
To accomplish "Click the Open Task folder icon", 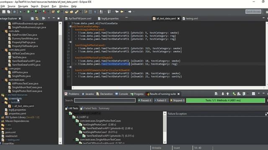I will 72,12.
